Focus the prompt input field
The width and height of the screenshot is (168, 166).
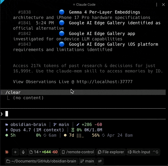pyautogui.click(x=83, y=114)
